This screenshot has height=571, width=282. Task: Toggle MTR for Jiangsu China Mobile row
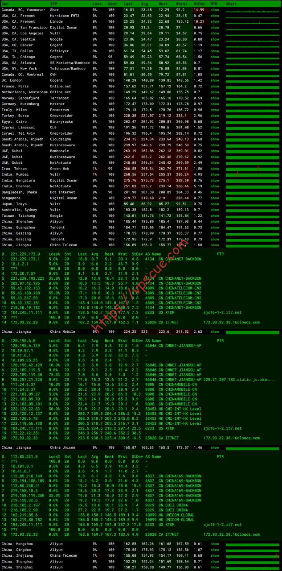coord(215,331)
